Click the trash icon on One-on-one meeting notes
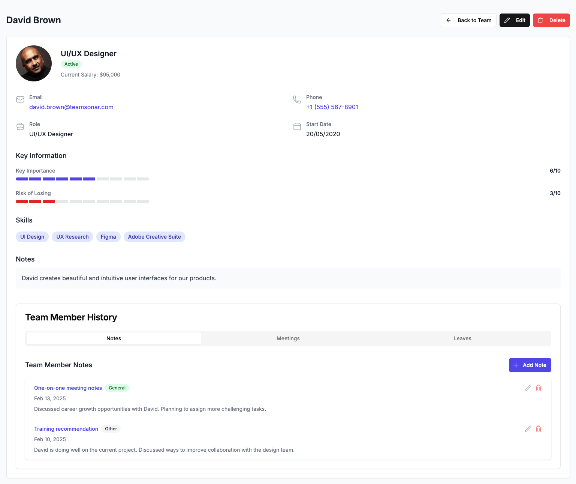Image resolution: width=576 pixels, height=484 pixels. (539, 388)
